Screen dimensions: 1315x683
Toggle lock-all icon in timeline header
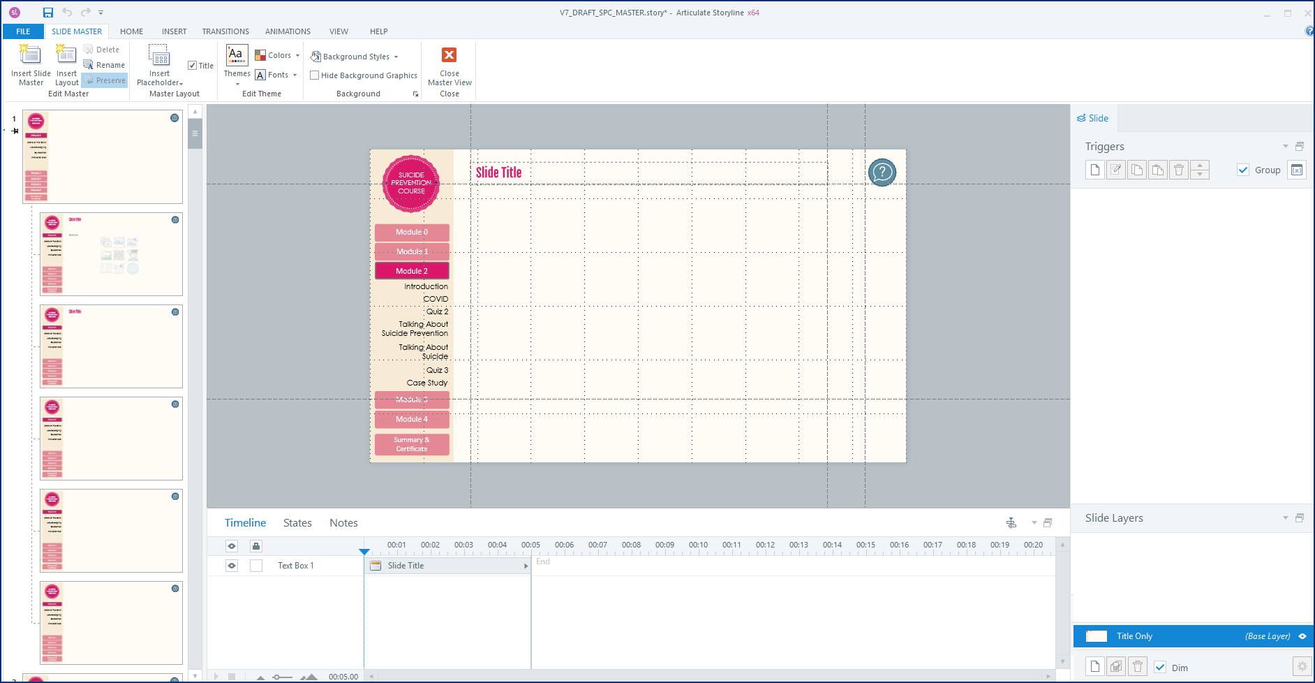click(256, 546)
